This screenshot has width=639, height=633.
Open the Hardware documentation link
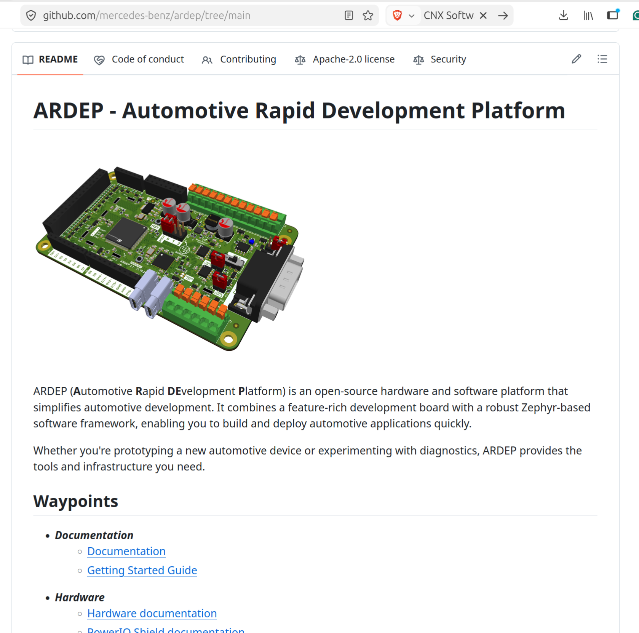[x=152, y=613]
